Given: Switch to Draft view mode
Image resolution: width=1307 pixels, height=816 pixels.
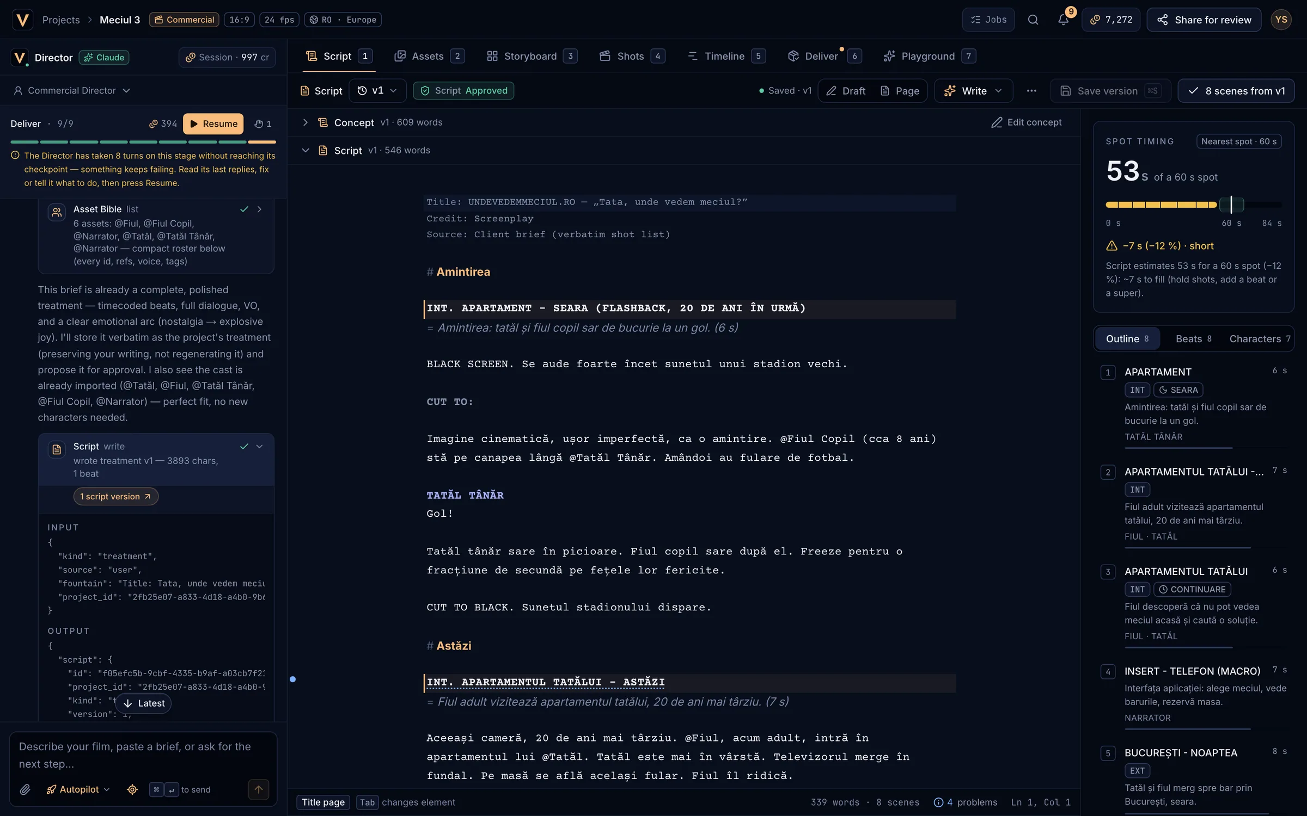Looking at the screenshot, I should point(846,91).
